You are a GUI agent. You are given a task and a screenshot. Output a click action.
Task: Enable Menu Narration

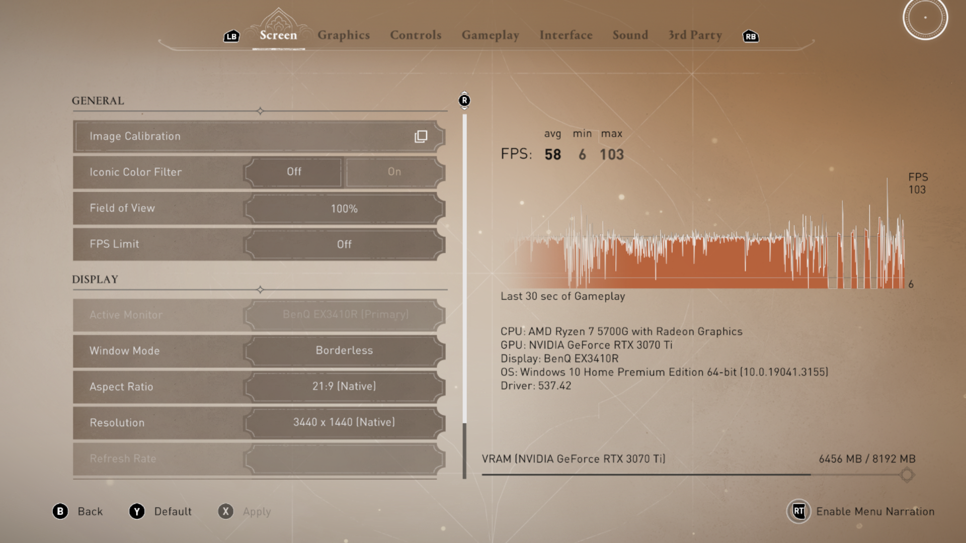pyautogui.click(x=875, y=511)
